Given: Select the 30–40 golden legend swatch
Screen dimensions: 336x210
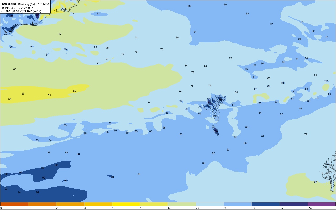Looking at the screenshot, I should (98, 204).
